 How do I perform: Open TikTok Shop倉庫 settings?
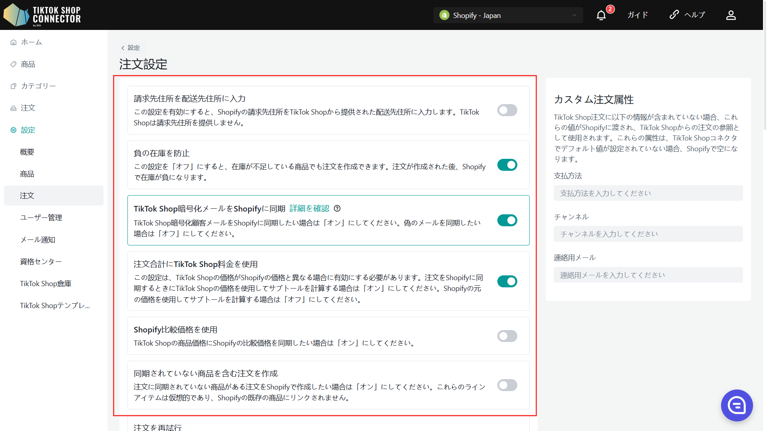coord(46,284)
